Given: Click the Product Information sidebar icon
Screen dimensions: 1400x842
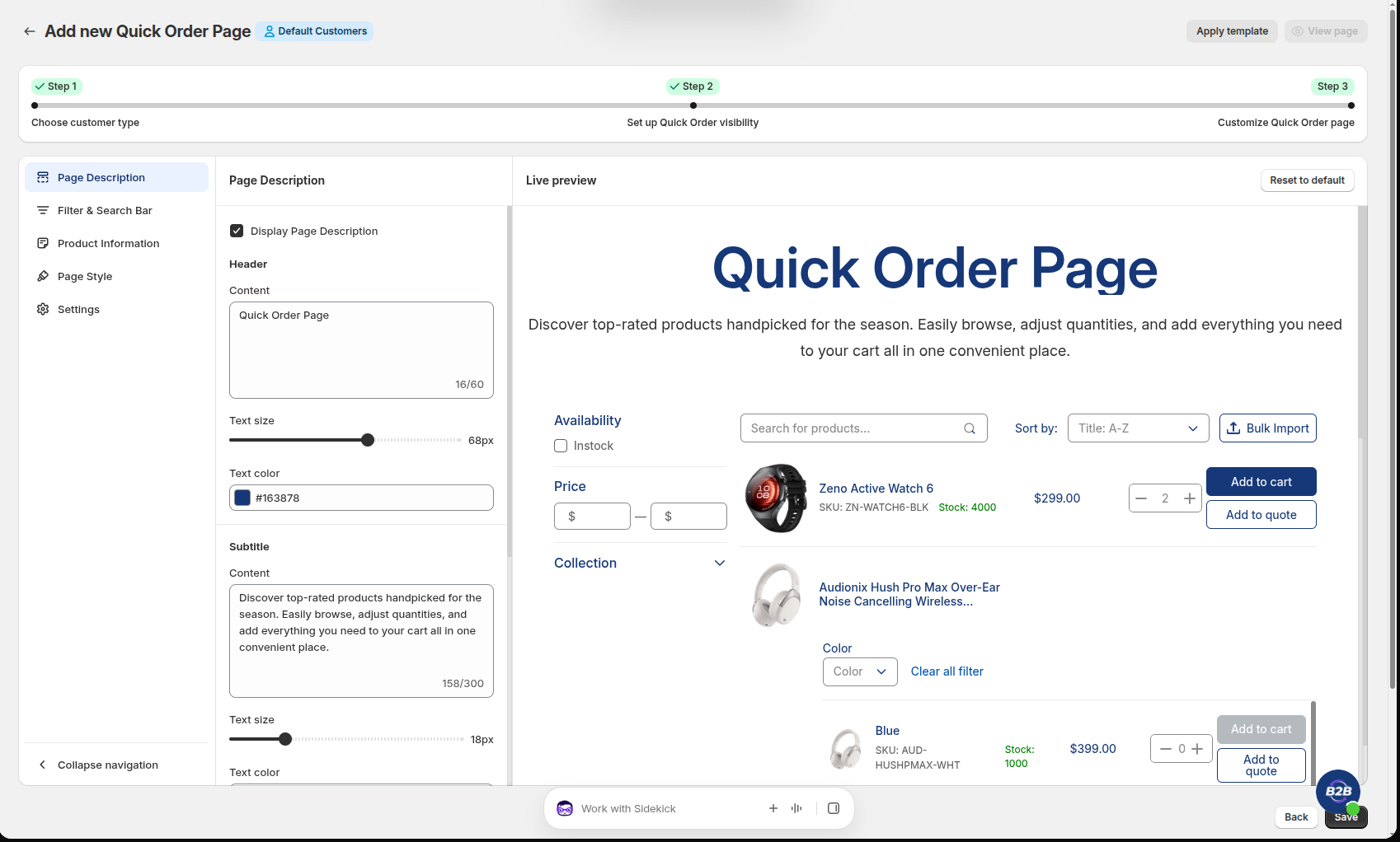Looking at the screenshot, I should 43,243.
